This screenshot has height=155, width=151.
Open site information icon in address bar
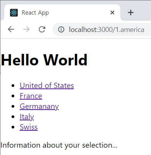tap(61, 30)
